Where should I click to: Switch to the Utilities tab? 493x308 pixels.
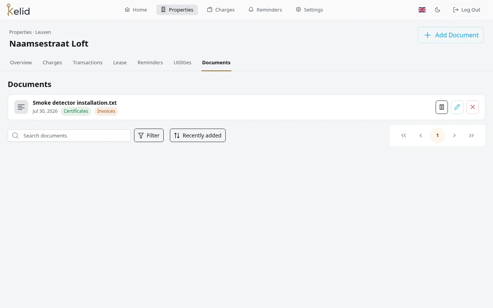click(x=183, y=62)
